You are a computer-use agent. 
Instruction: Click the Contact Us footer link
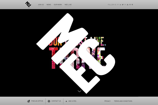(x=56, y=101)
